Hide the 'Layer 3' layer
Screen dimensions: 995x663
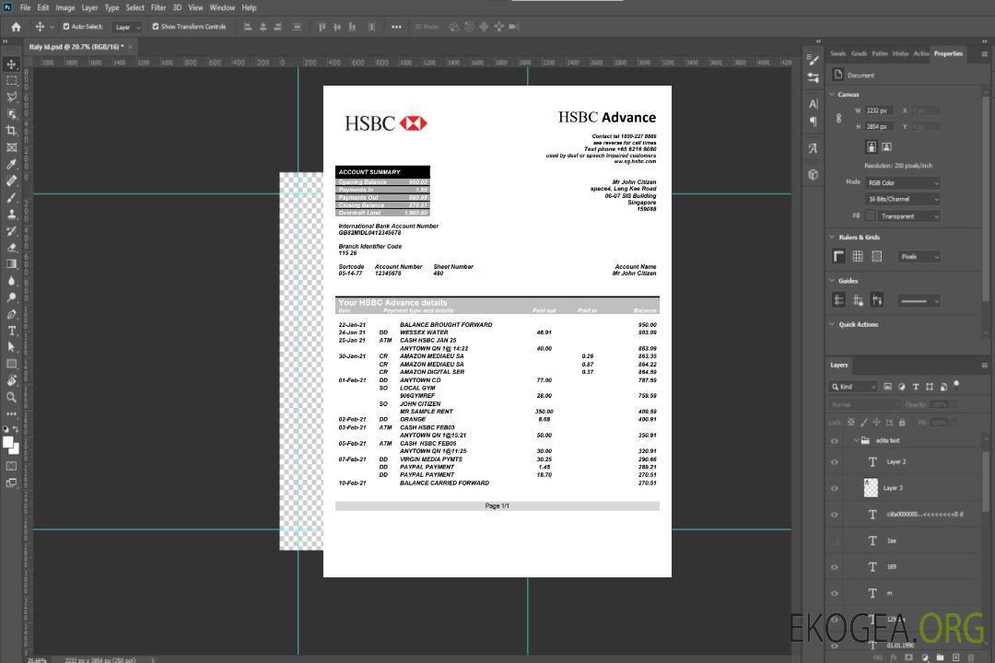pyautogui.click(x=835, y=488)
